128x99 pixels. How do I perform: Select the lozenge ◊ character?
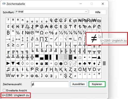[x=23, y=63]
